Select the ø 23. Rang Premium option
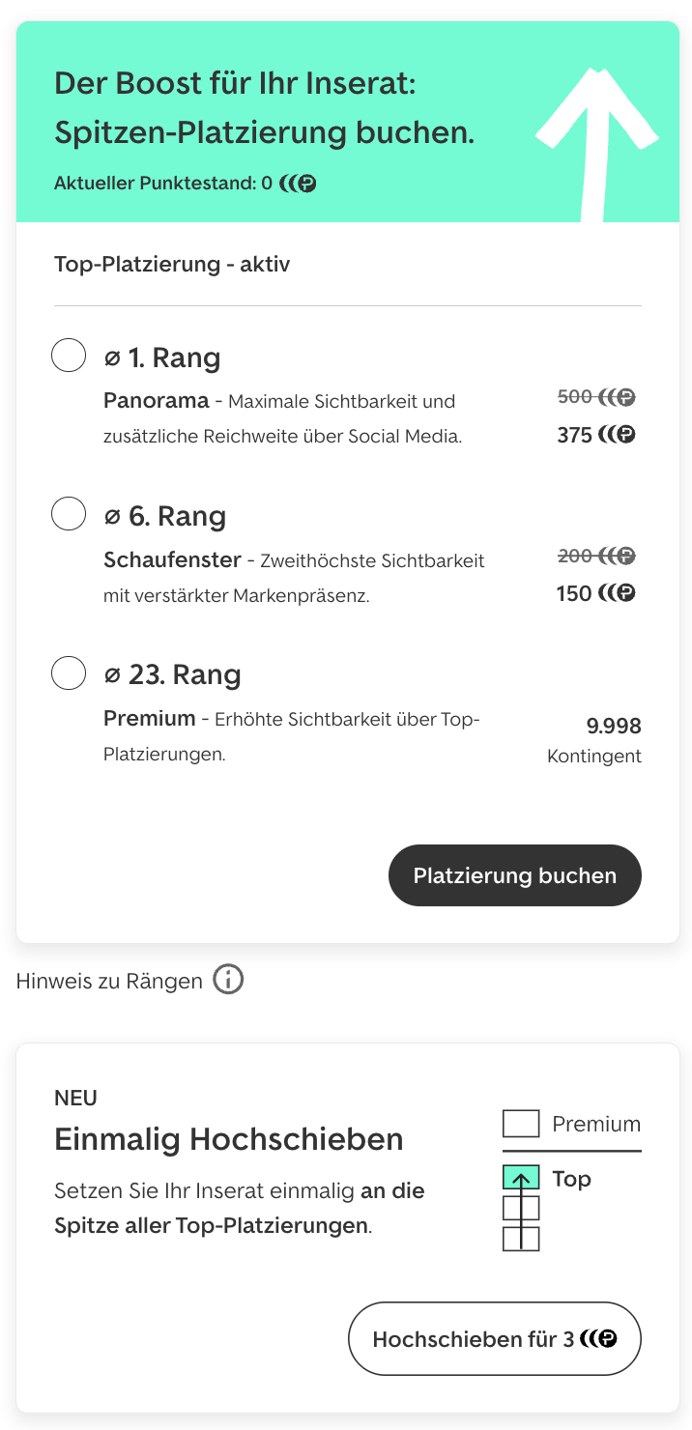Viewport: 692px width, 1430px height. tap(68, 672)
